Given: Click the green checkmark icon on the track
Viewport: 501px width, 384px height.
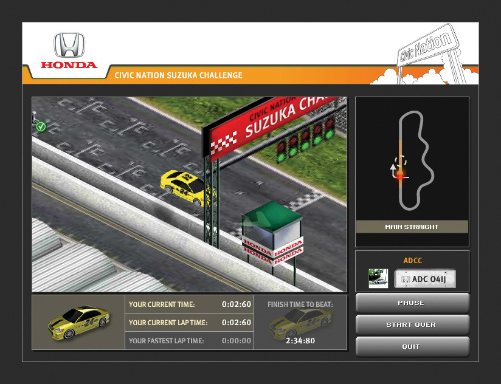Looking at the screenshot, I should pos(41,126).
